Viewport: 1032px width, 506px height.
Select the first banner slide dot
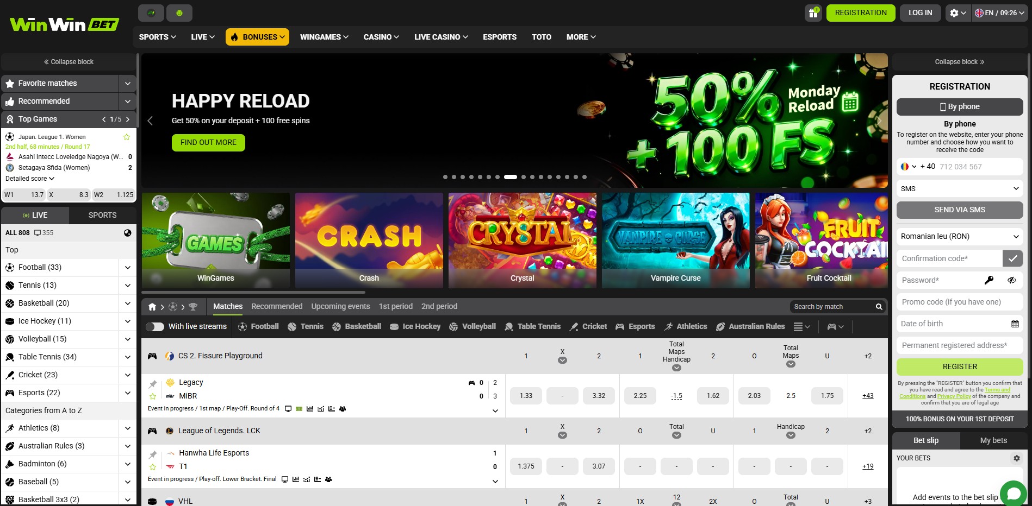tap(445, 177)
